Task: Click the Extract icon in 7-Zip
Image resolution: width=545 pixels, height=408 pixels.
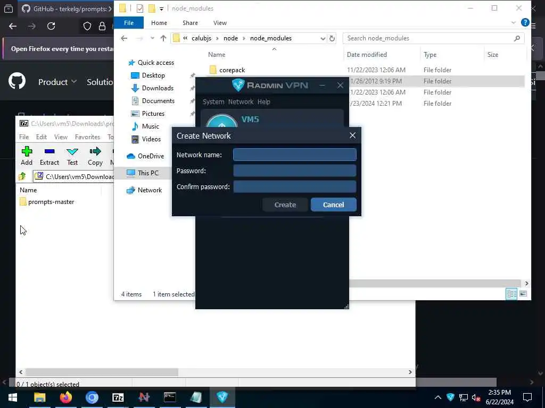Action: point(49,156)
